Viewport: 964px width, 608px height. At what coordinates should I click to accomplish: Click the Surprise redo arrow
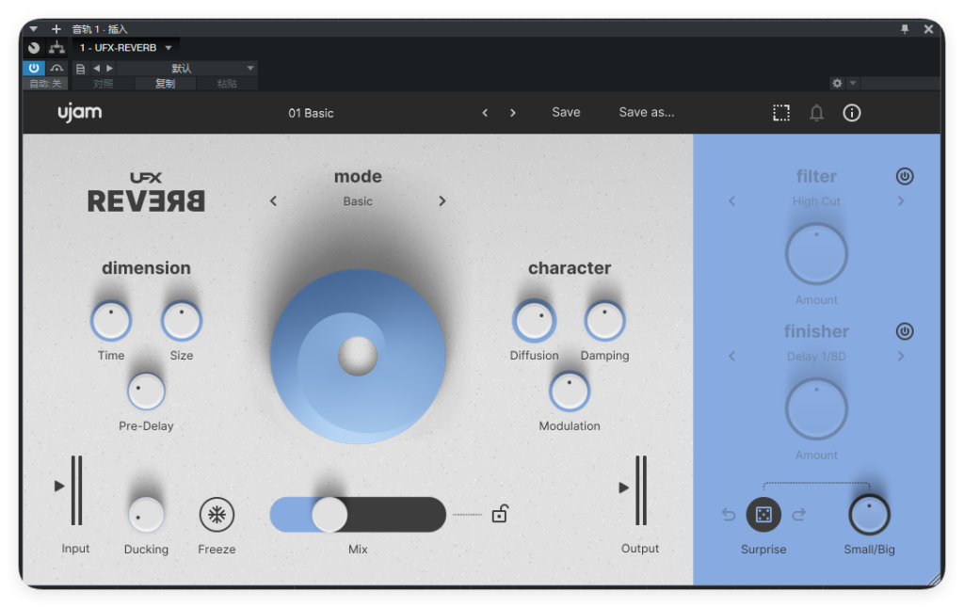[x=798, y=515]
